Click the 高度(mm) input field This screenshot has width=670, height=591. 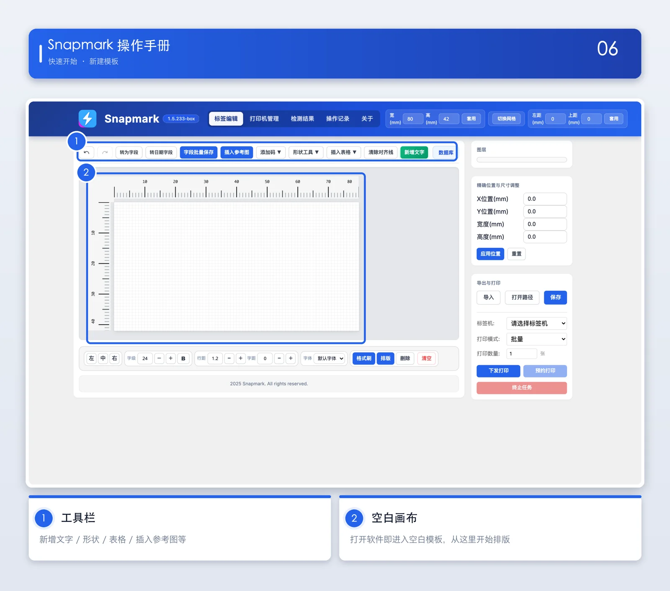tap(545, 237)
